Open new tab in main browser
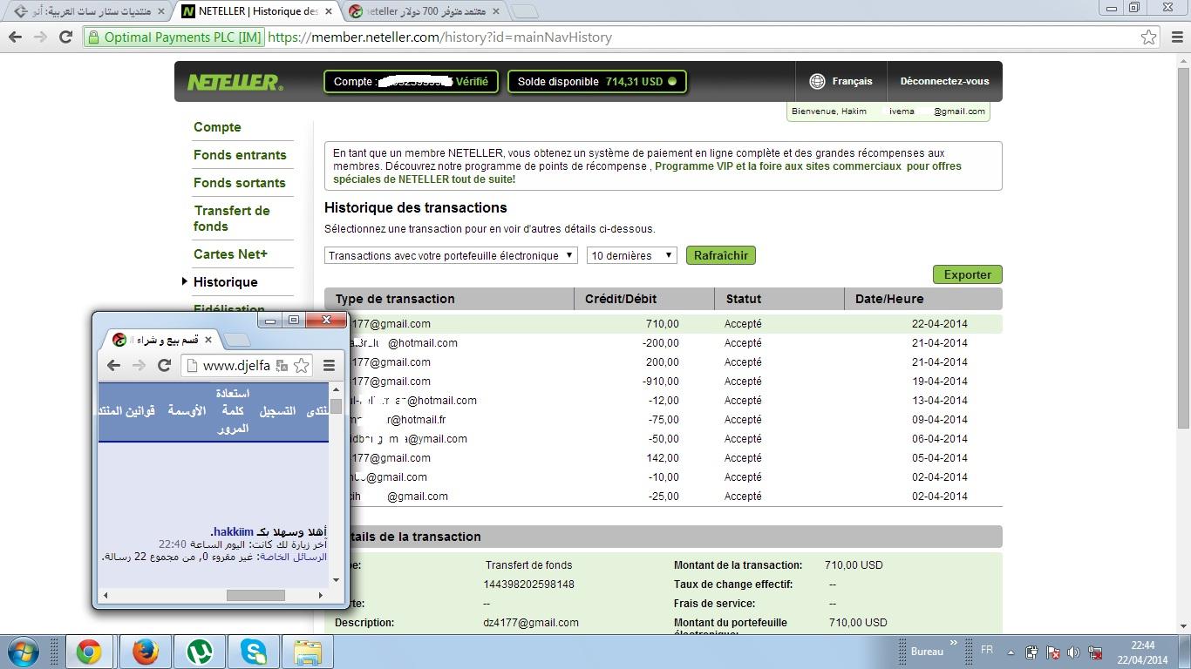The height and width of the screenshot is (669, 1191). click(524, 11)
